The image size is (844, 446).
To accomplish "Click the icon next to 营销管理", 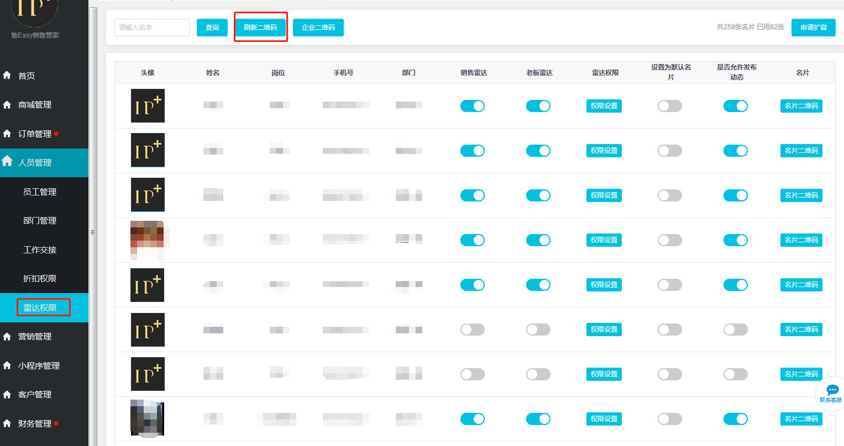I will tap(7, 336).
